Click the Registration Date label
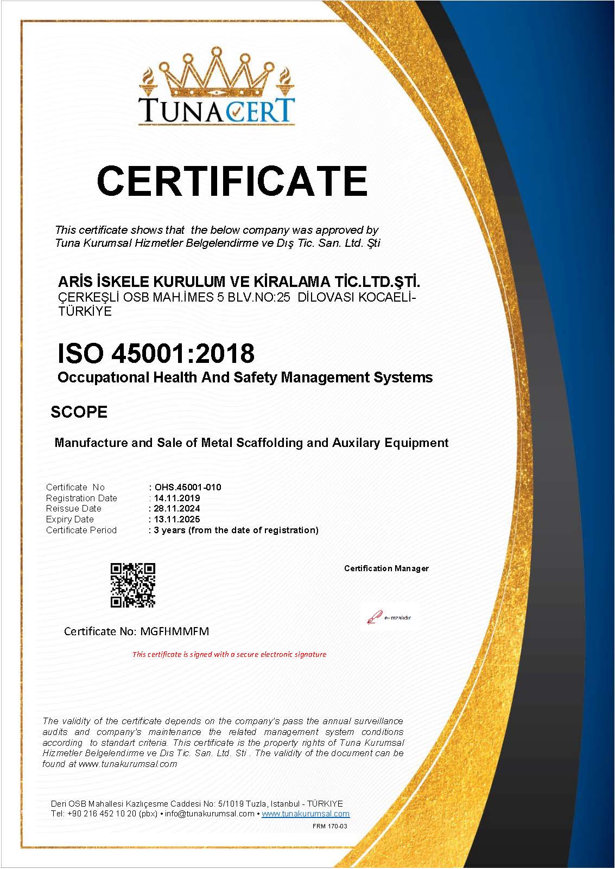The height and width of the screenshot is (869, 615). point(81,498)
